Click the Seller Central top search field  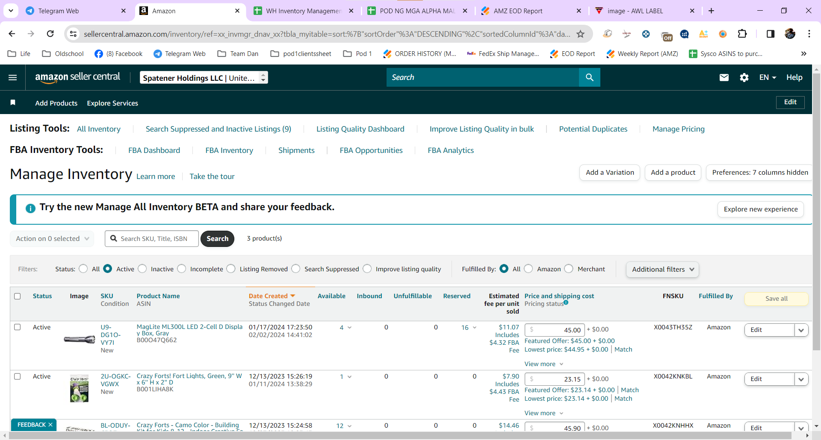(483, 77)
